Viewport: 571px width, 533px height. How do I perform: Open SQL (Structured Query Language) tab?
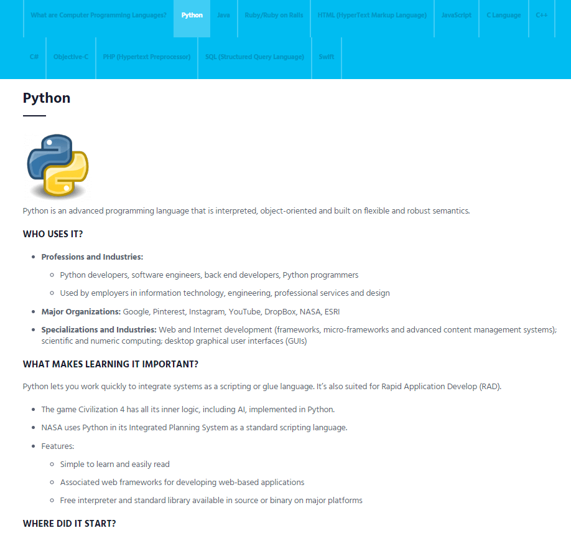254,57
